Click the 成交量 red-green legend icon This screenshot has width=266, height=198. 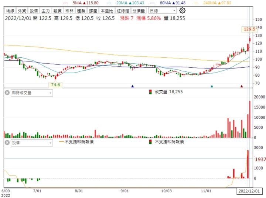pos(150,92)
